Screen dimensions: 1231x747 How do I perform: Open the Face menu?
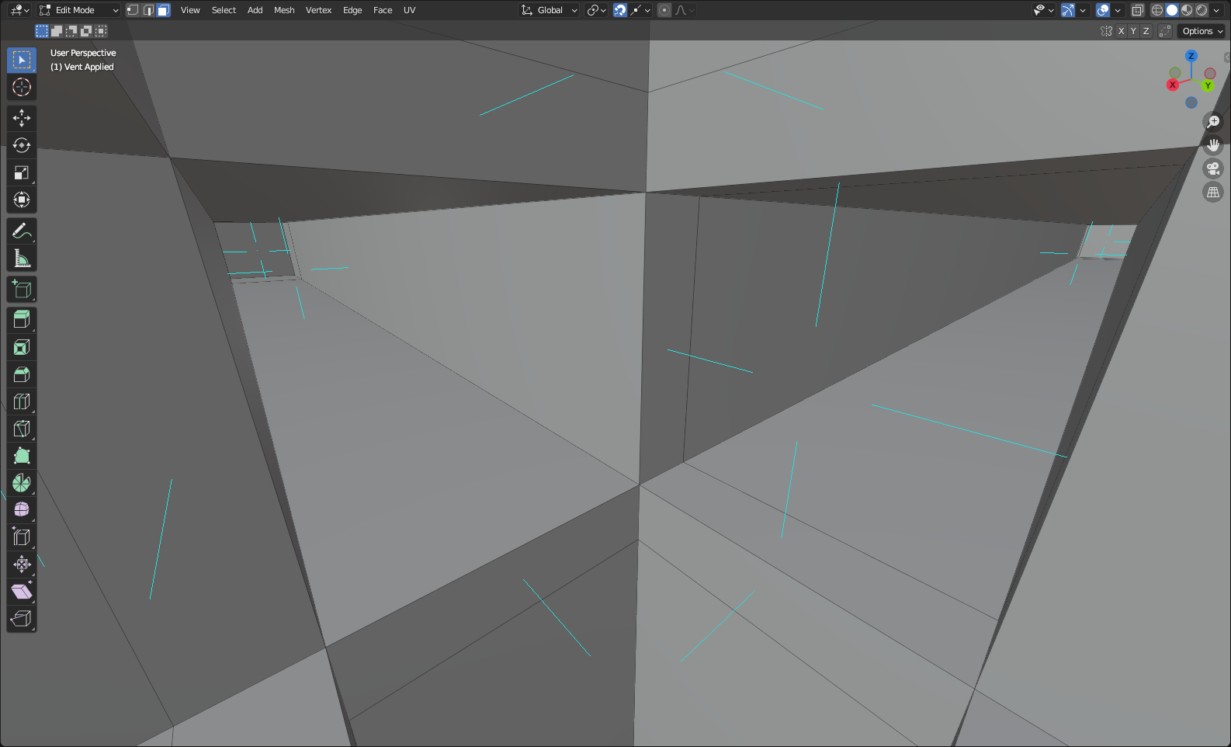pyautogui.click(x=383, y=10)
